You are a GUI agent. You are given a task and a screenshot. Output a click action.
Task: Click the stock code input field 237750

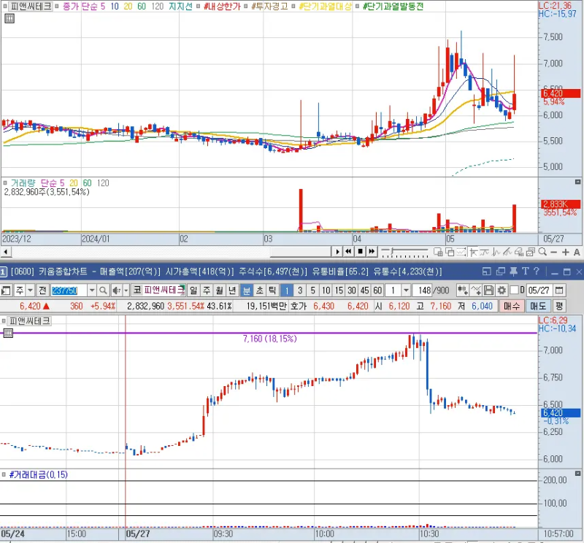[69, 290]
